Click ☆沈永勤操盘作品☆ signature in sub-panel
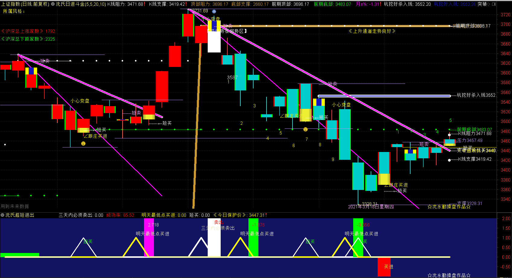This screenshot has width=512, height=278. 449,275
